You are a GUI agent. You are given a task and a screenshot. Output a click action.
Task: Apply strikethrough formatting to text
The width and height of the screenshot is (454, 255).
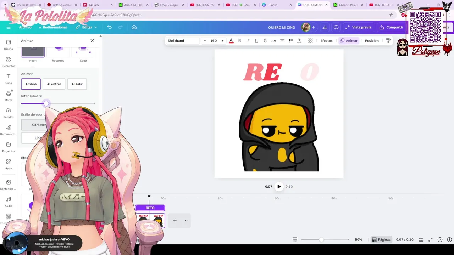tap(265, 41)
